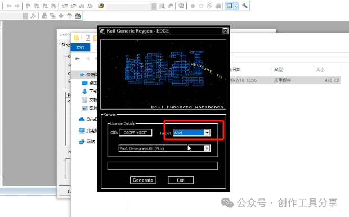
Task: Click the Exit button
Action: (x=181, y=180)
